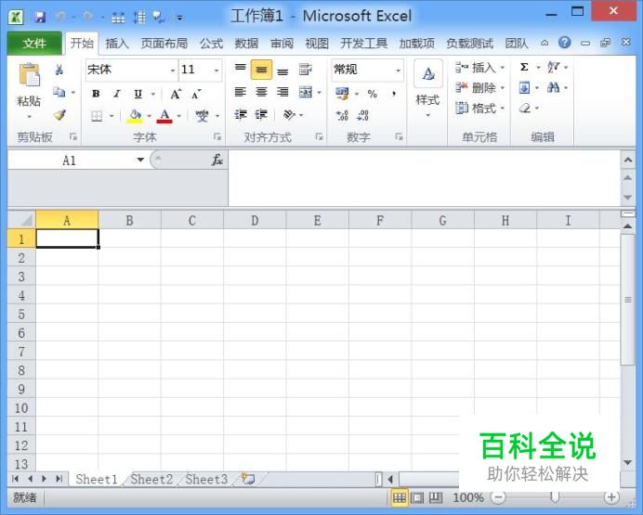Viewport: 643px width, 515px height.
Task: Click the borders icon
Action: 97,116
